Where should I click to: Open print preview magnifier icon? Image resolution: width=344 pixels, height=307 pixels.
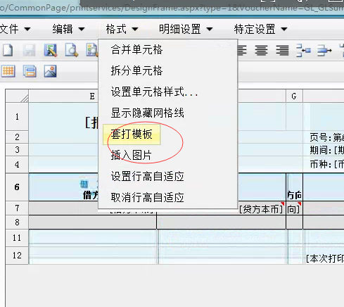click(72, 50)
